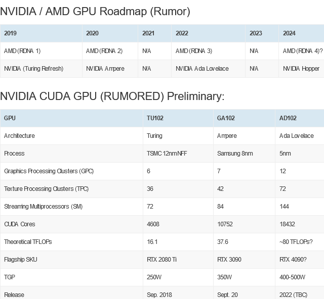Click the RTX 3090 flagship cell
324x299 pixels.
coord(228,260)
